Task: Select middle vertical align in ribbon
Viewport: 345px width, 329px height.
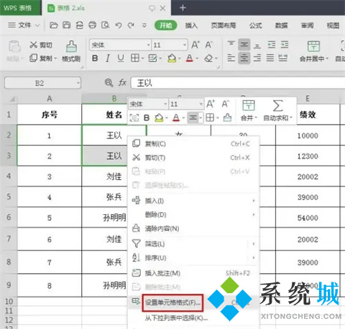Action: coord(244,44)
